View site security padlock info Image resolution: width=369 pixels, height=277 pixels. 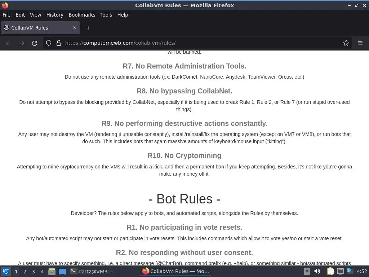point(59,43)
